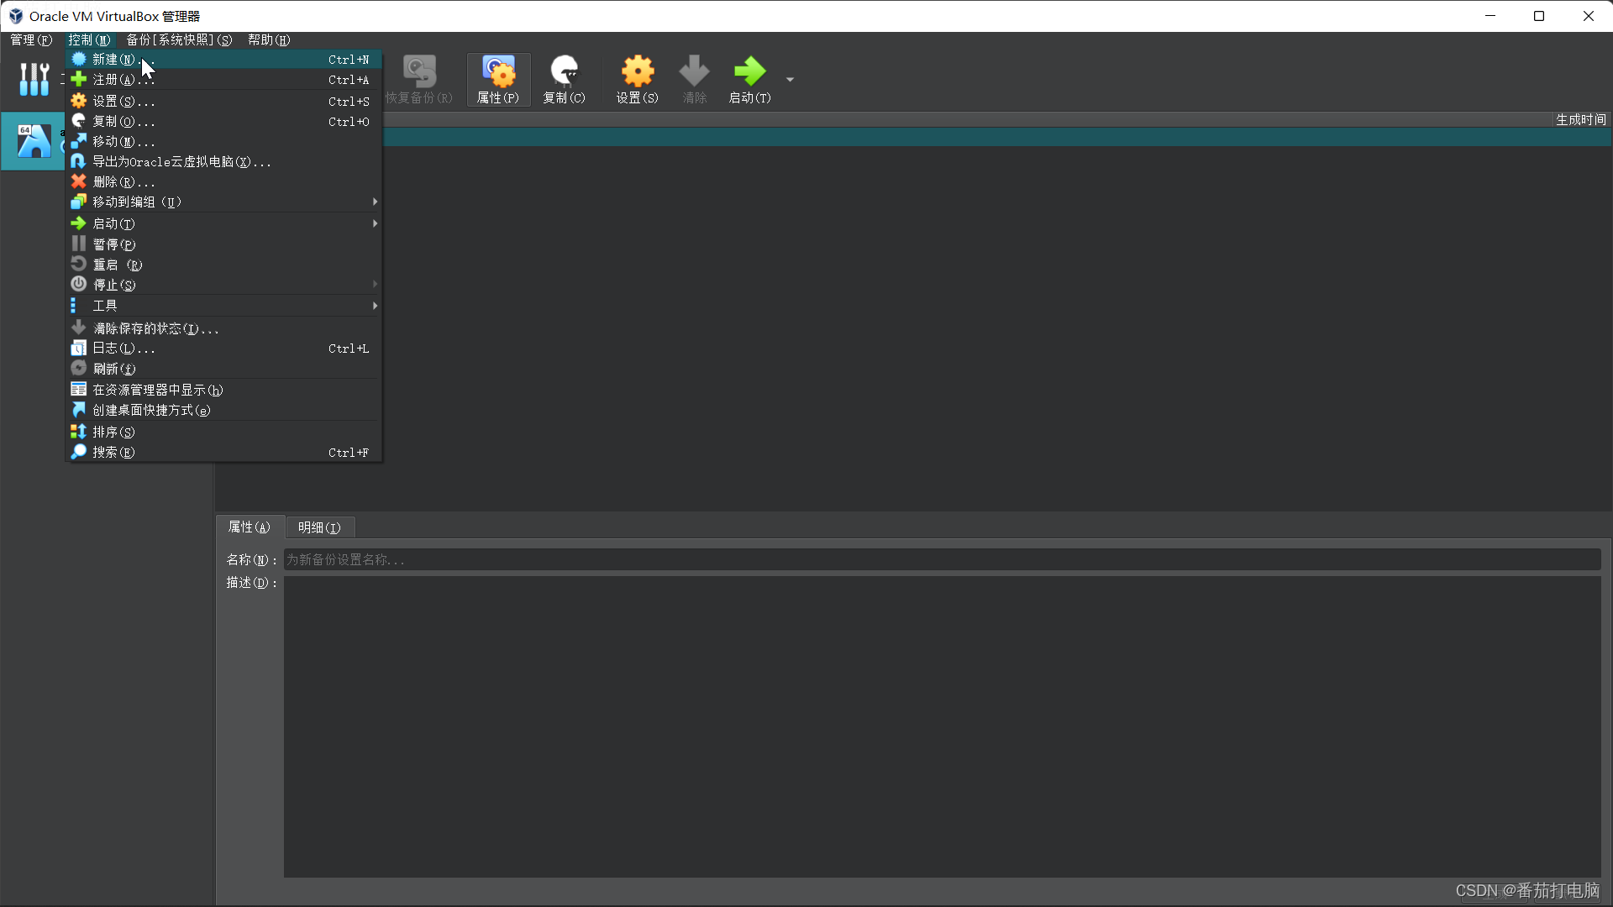Switch to 明细(I) tab
Screen dimensions: 1613x907
(319, 527)
